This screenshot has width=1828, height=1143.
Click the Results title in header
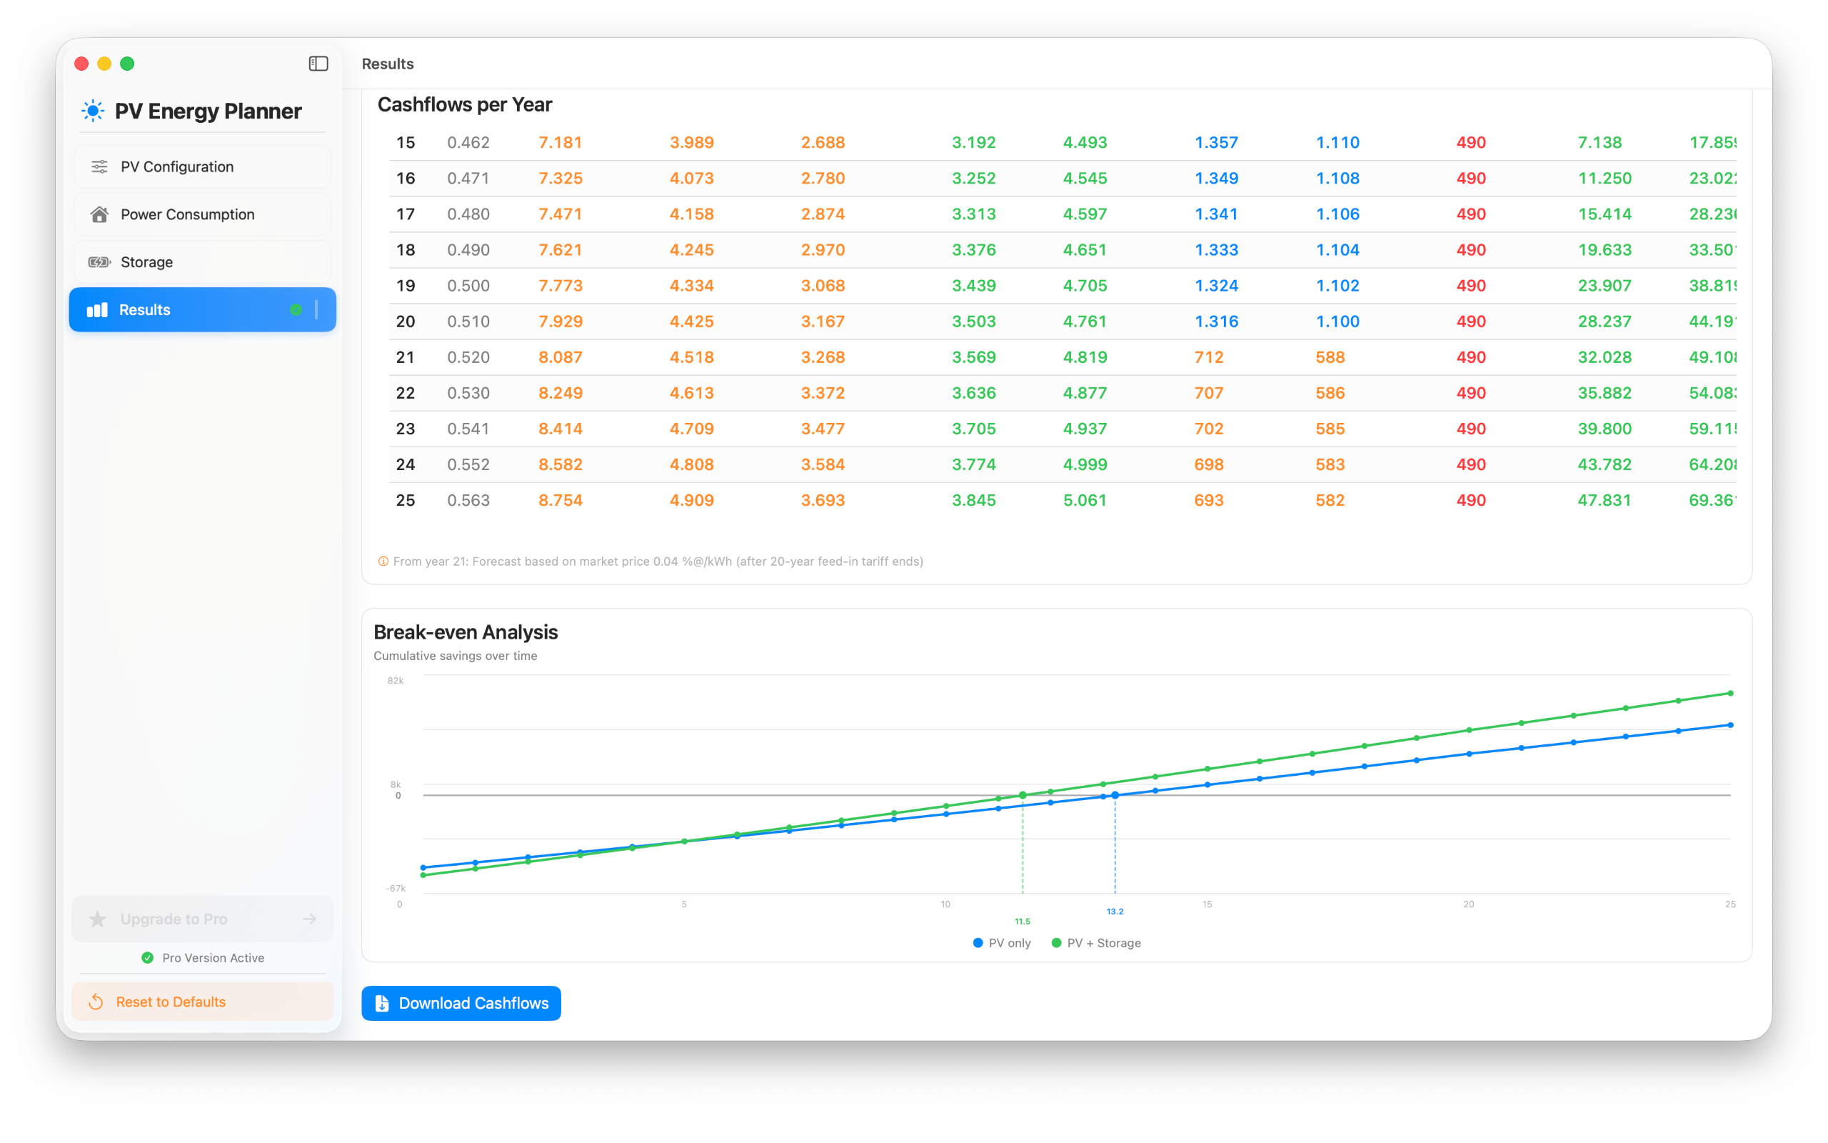[388, 64]
